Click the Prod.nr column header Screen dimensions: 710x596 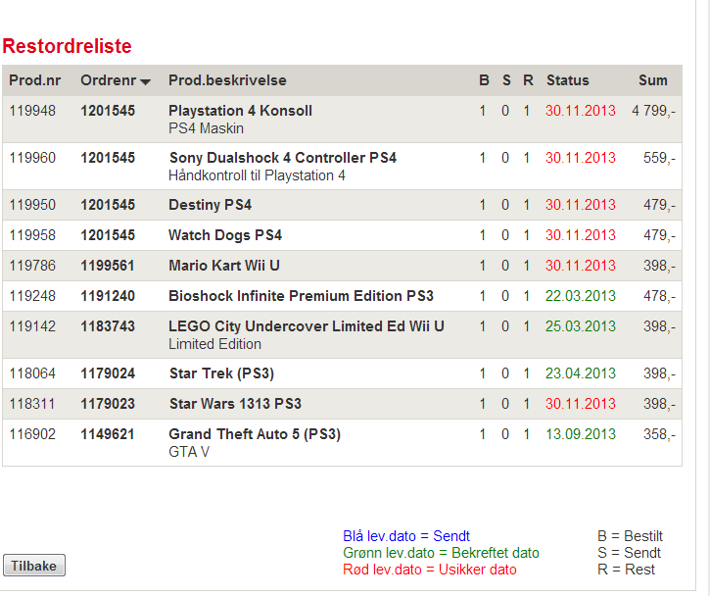tap(35, 80)
